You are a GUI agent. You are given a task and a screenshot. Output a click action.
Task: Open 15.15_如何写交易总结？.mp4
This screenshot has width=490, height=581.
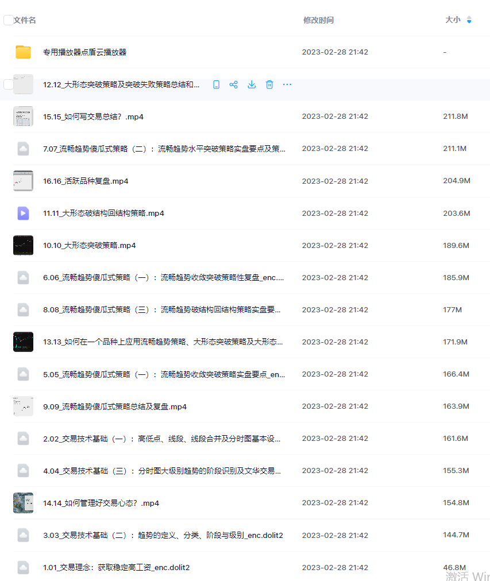pyautogui.click(x=93, y=117)
